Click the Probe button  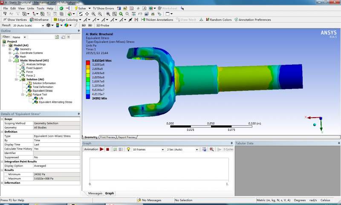[x=103, y=26]
